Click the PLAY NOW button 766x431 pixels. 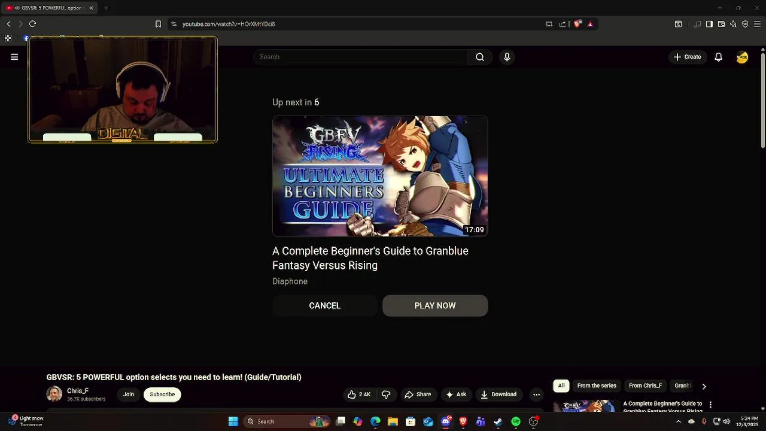[x=435, y=306]
